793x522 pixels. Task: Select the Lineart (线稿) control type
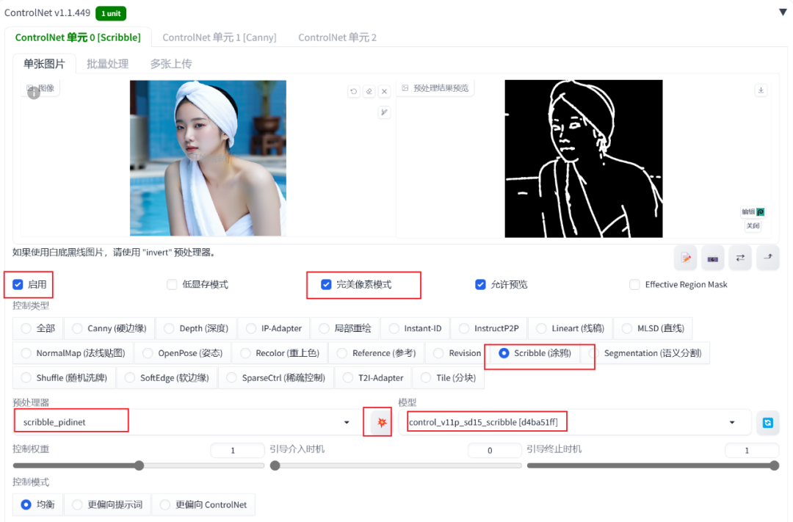pyautogui.click(x=570, y=328)
